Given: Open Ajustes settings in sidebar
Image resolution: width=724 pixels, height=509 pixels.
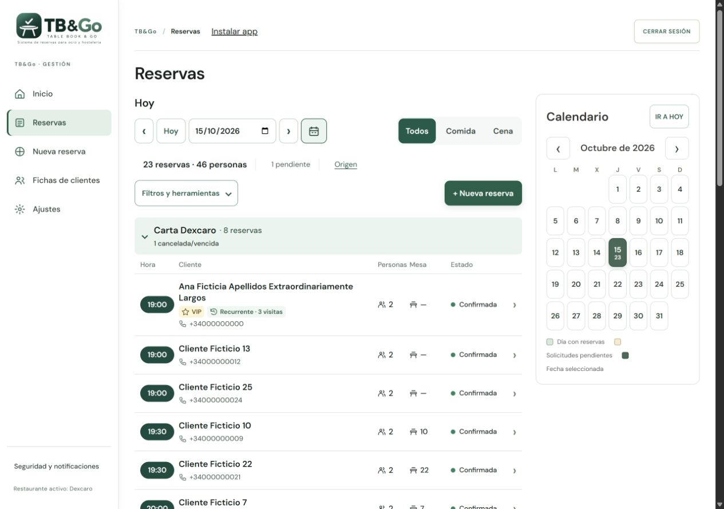Looking at the screenshot, I should click(59, 209).
